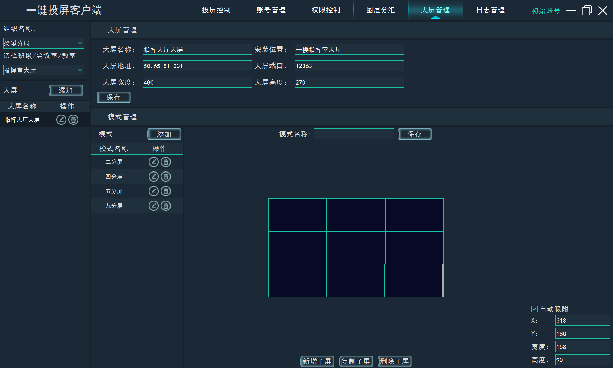Click the 删除子屏 button
Image resolution: width=613 pixels, height=368 pixels.
pyautogui.click(x=395, y=361)
